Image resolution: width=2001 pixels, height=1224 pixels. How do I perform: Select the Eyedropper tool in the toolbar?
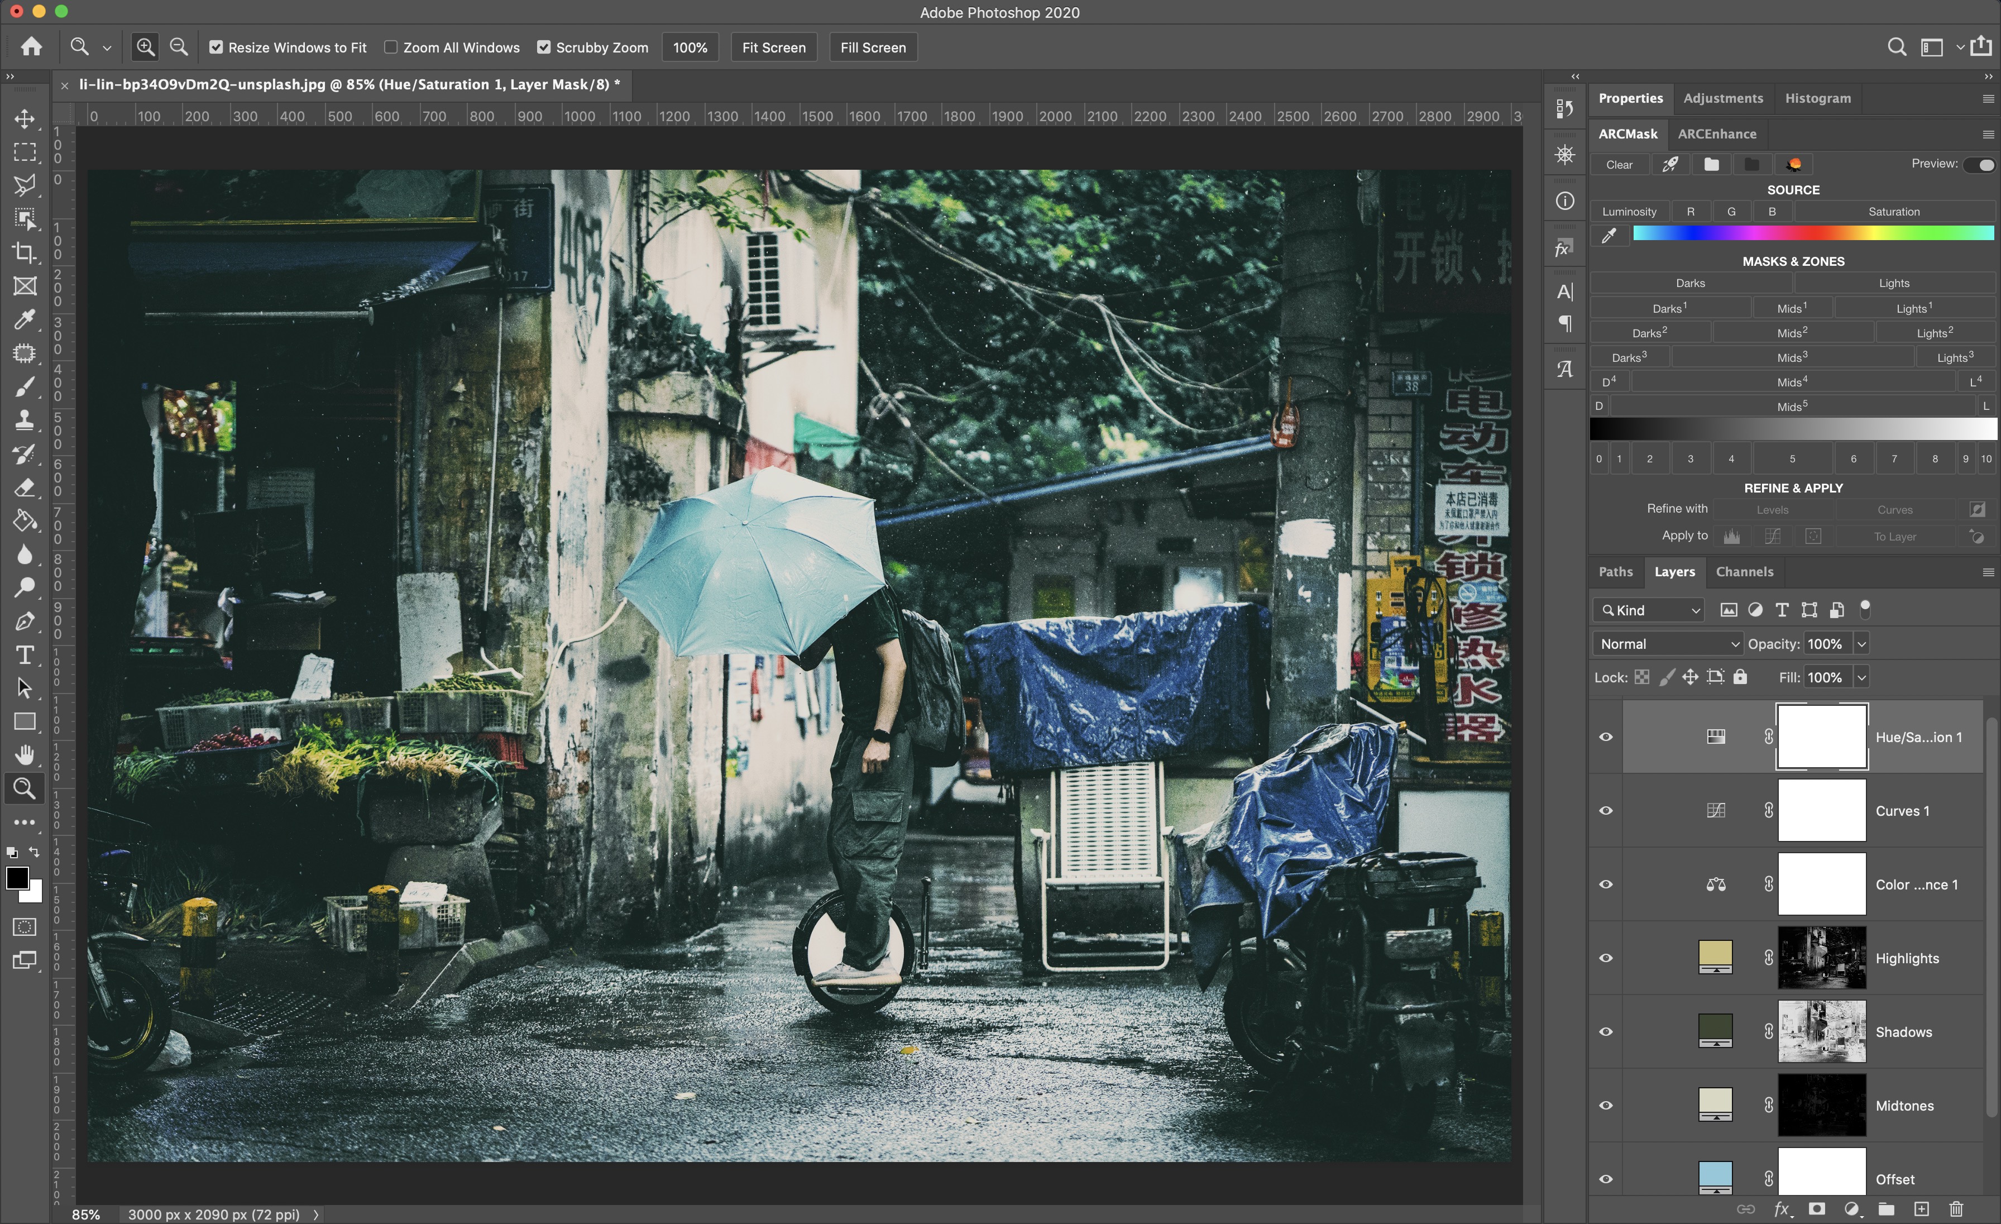click(x=25, y=319)
